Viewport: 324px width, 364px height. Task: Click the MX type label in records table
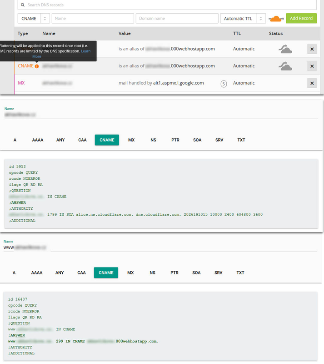pyautogui.click(x=21, y=83)
